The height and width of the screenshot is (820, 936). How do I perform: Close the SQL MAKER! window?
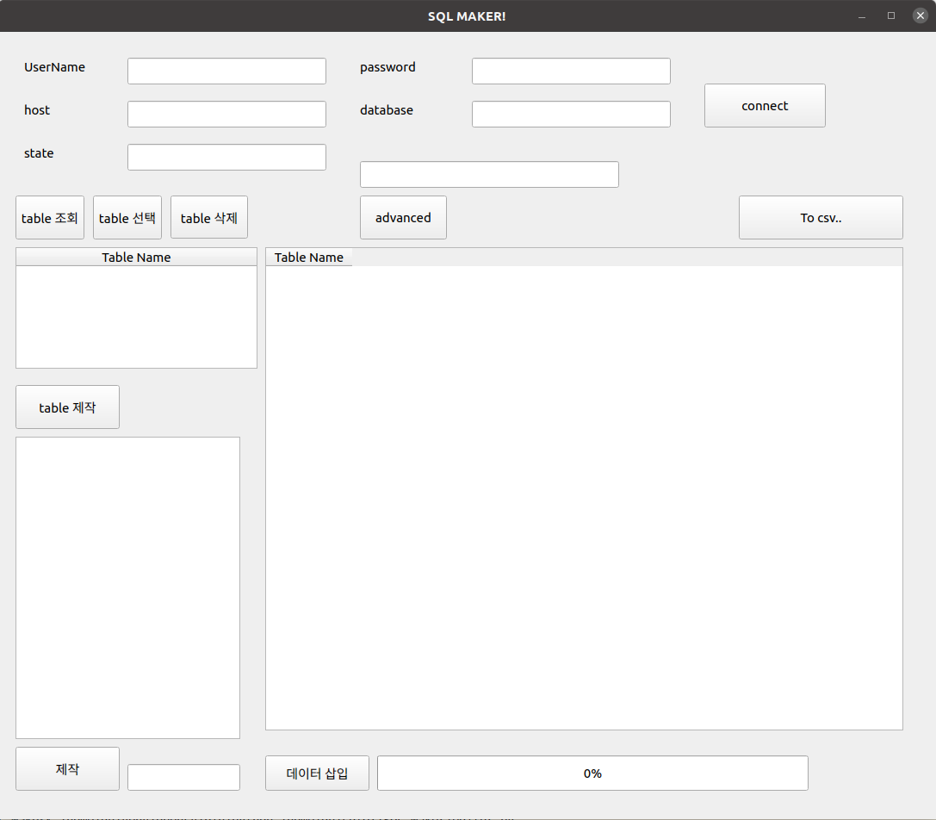(921, 16)
